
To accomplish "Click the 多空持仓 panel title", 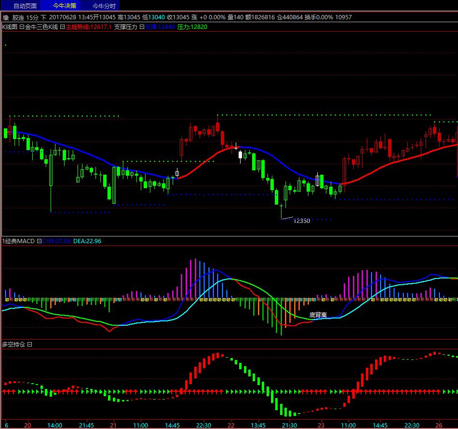I will click(x=13, y=345).
